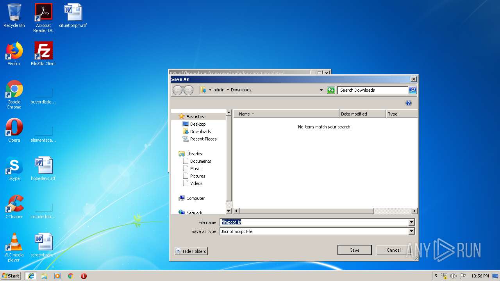
Task: Select buyerdictio desktop file
Action: coord(43,95)
